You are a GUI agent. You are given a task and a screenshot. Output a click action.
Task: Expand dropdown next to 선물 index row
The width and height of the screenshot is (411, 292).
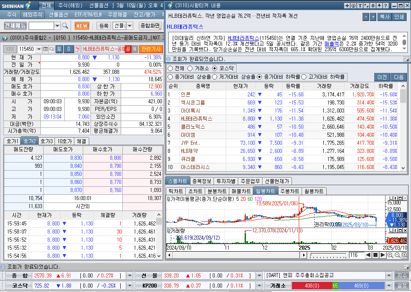tap(259, 275)
